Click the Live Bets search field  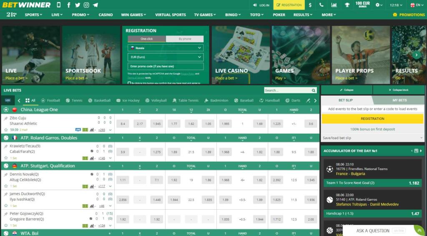tap(287, 90)
